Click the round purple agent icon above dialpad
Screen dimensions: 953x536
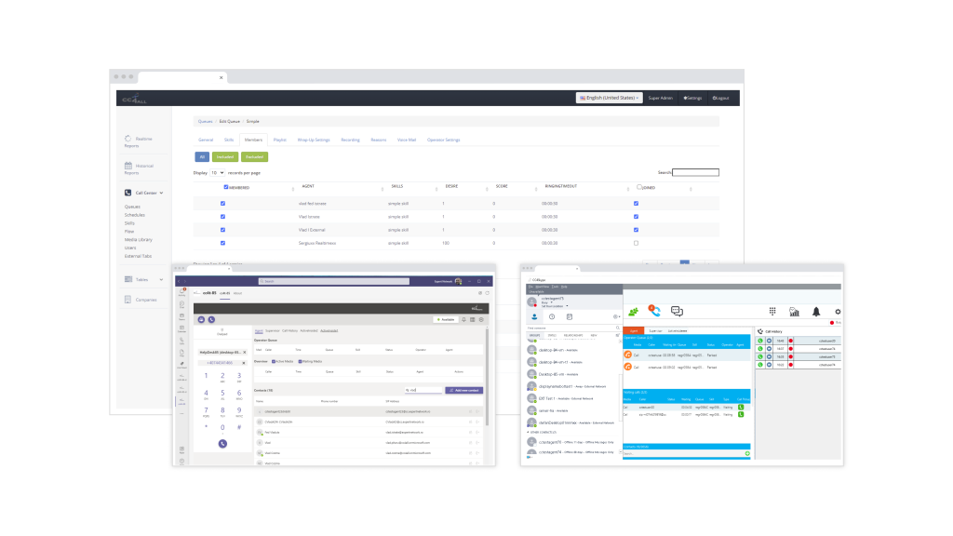click(x=201, y=320)
